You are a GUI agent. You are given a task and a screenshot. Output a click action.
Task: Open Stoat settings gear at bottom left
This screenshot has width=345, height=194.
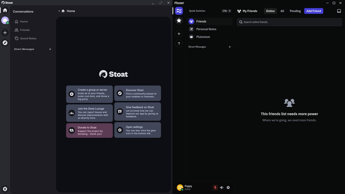tap(5, 189)
